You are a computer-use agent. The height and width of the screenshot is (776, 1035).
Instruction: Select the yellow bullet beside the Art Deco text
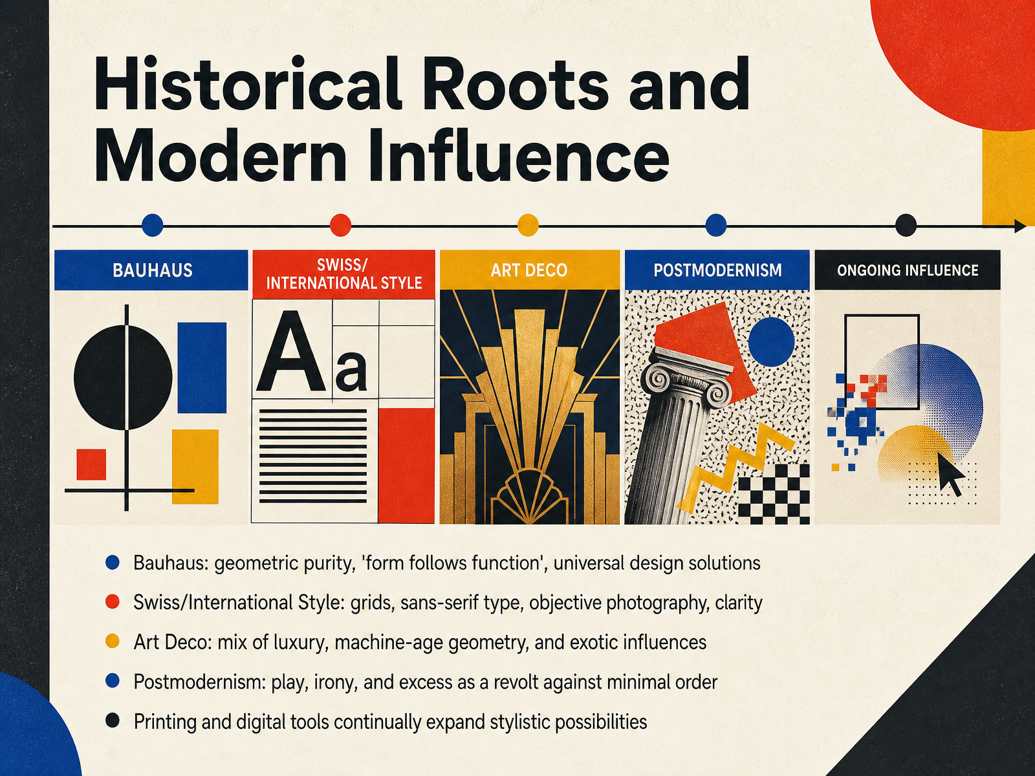pos(113,641)
